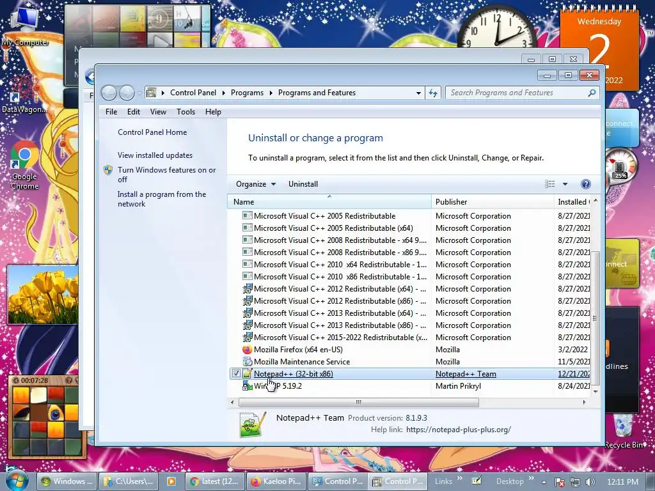655x491 pixels.
Task: Click the Windows Start orb
Action: (x=15, y=481)
